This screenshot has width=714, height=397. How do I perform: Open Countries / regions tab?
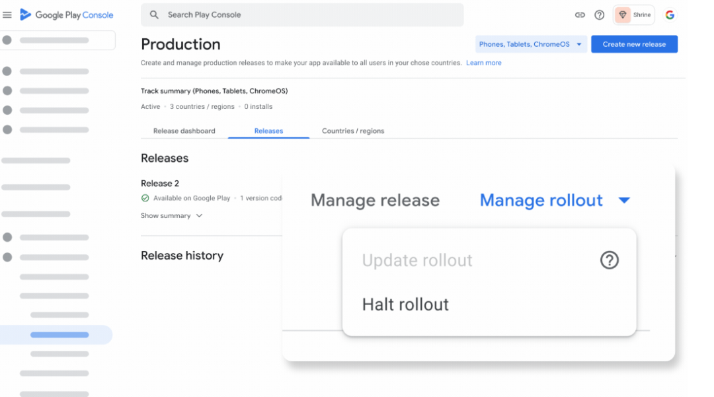(353, 131)
